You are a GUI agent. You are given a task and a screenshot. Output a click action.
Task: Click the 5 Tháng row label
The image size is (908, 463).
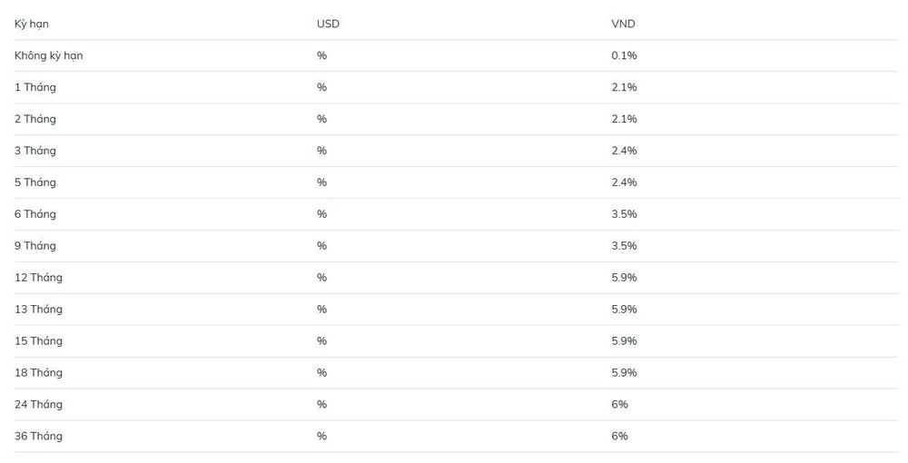point(35,182)
